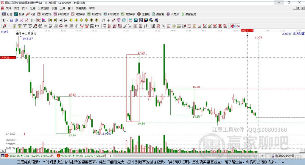Jump to last bar with skip-forward icon
This screenshot has width=305, height=165.
pyautogui.click(x=55, y=20)
